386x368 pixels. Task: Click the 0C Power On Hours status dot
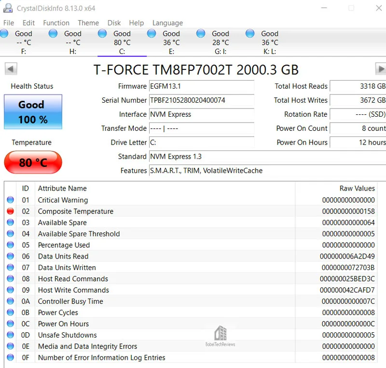click(10, 324)
